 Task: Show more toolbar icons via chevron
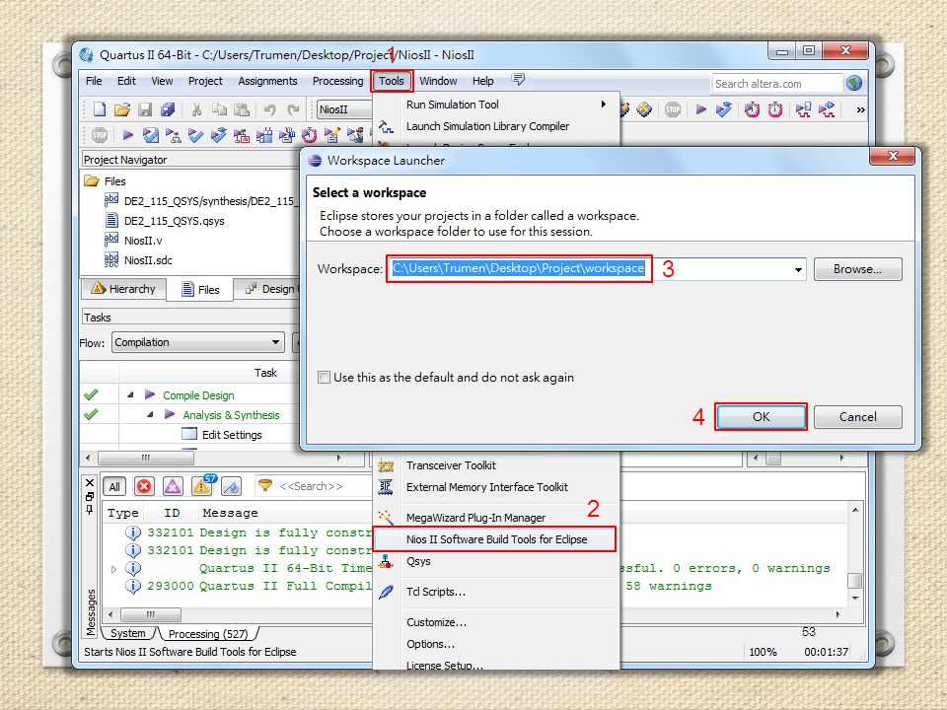pos(860,109)
